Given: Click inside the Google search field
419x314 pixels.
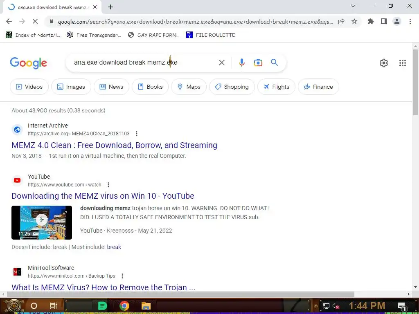Looking at the screenshot, I should pos(144,63).
